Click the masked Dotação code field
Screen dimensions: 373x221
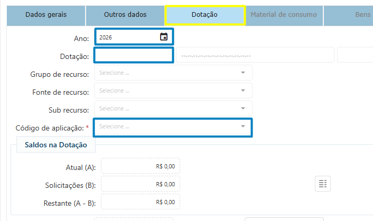(x=255, y=55)
